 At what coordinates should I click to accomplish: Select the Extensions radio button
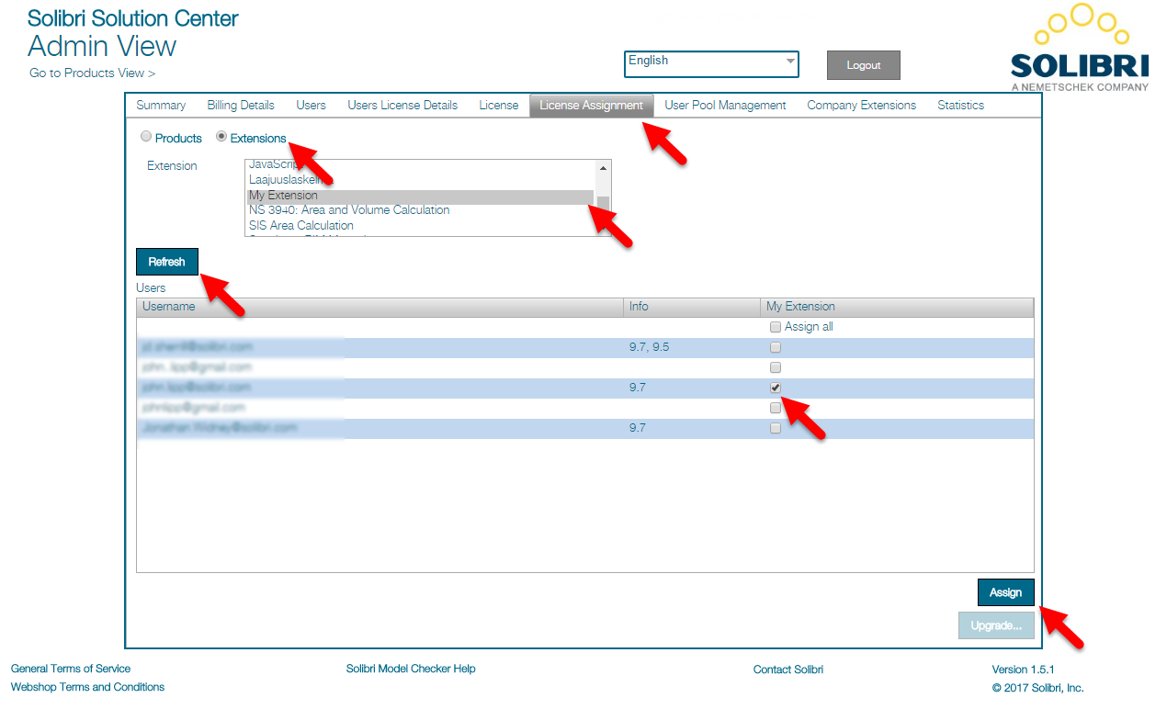(x=221, y=136)
